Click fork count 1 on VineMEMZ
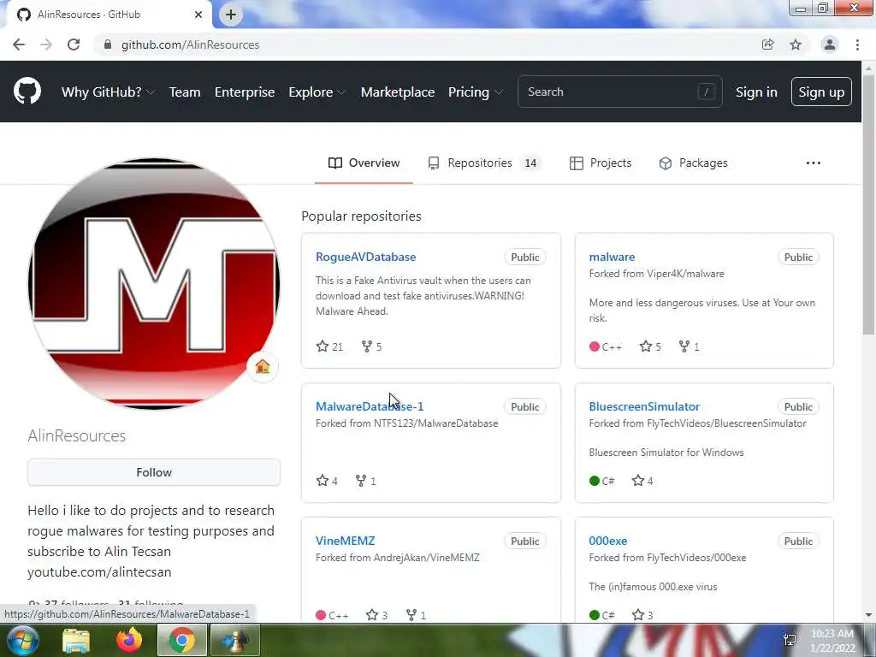Screen dimensions: 876x657 (417, 615)
